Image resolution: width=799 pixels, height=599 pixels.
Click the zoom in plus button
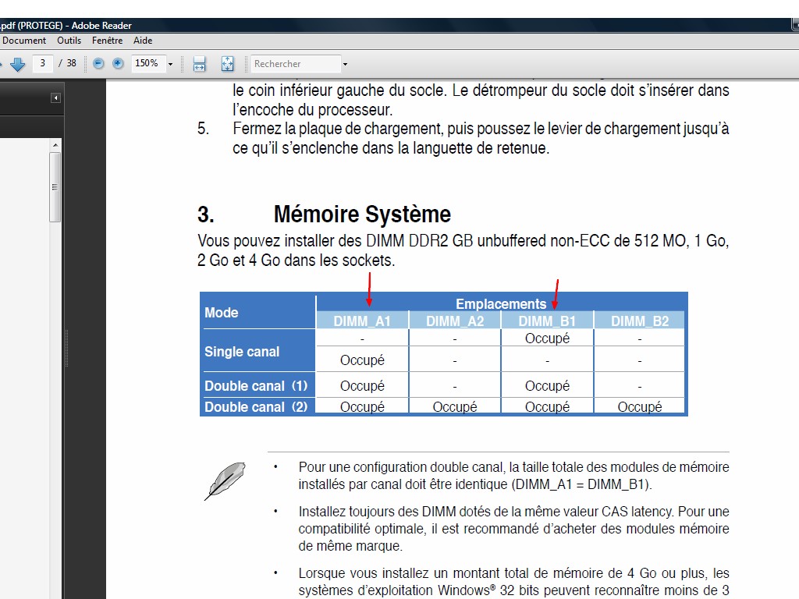(118, 64)
